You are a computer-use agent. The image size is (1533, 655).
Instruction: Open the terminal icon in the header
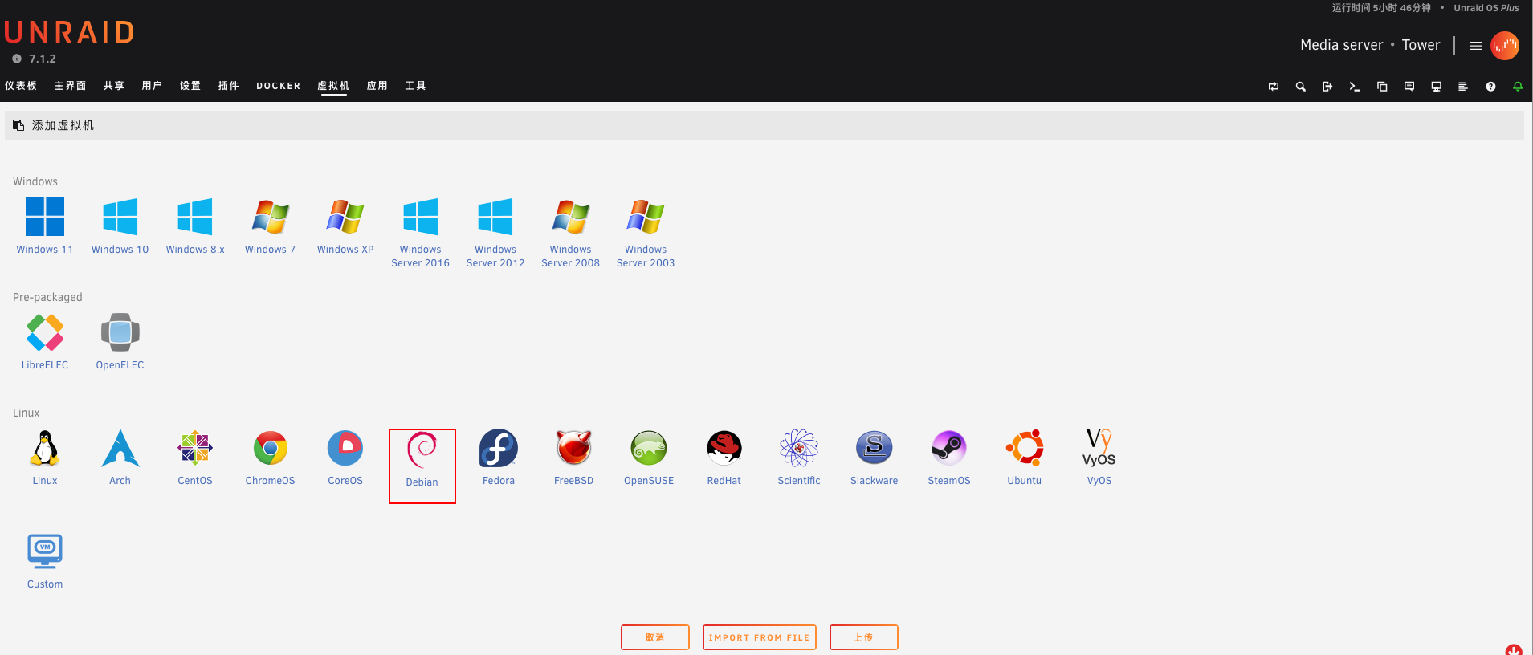point(1355,87)
